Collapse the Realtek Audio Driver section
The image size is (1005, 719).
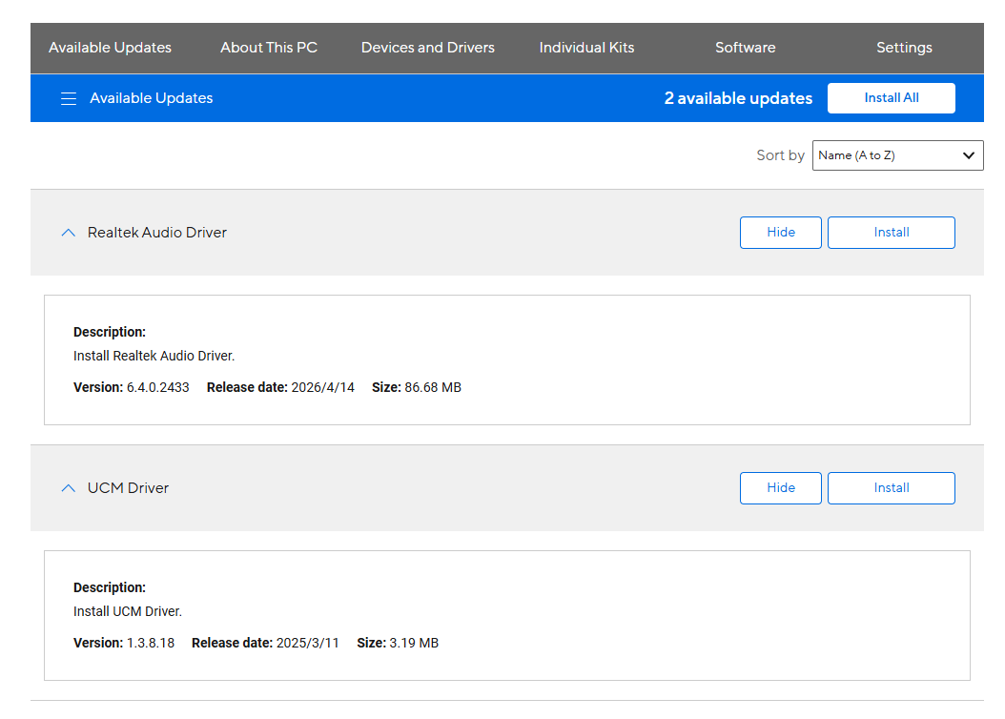(68, 233)
